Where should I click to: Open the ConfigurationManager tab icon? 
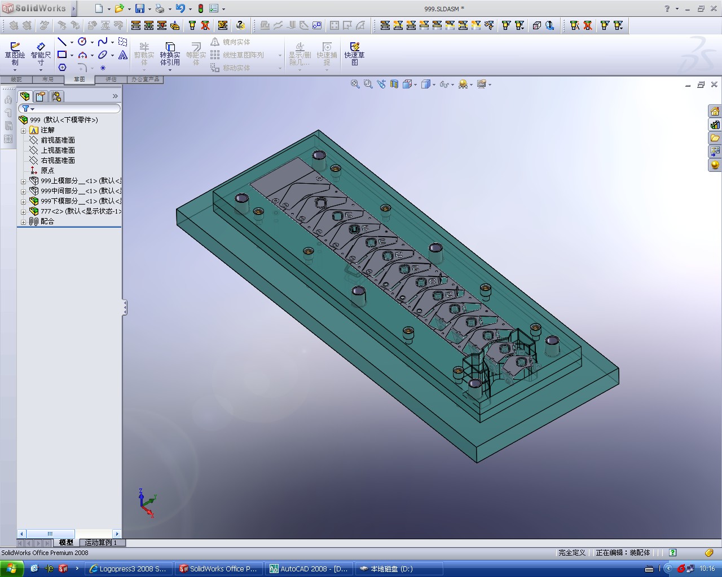click(x=56, y=96)
